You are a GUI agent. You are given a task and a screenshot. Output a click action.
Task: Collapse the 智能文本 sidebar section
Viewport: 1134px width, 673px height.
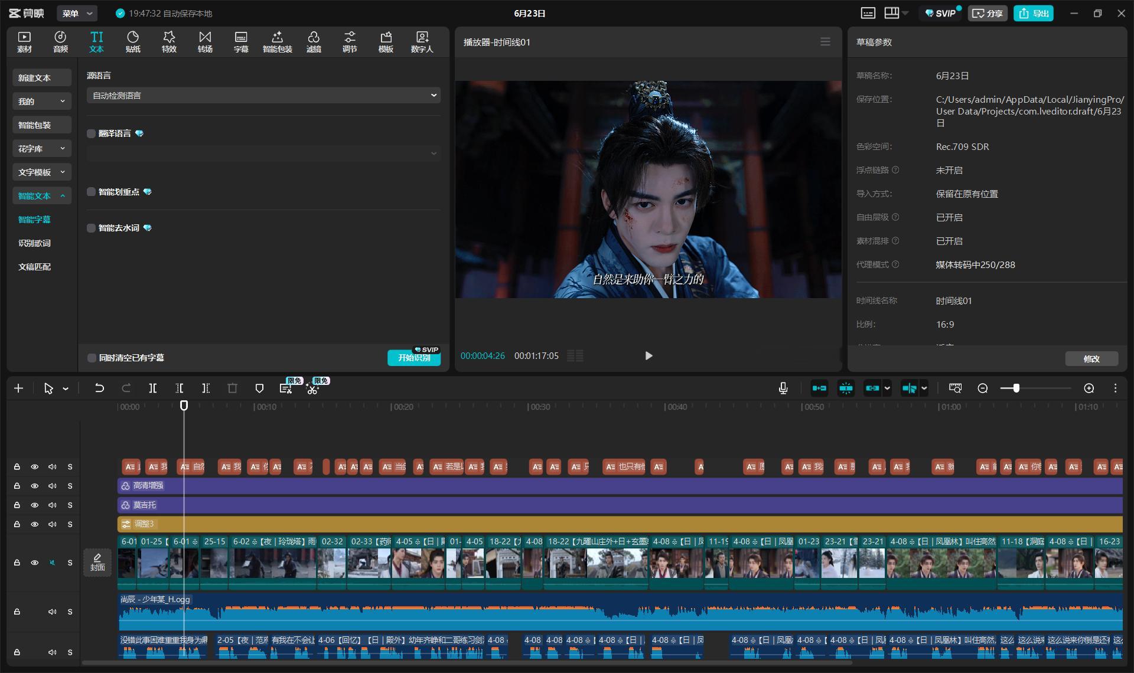coord(41,195)
